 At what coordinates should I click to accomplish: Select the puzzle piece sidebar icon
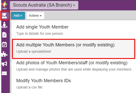(x=4, y=54)
